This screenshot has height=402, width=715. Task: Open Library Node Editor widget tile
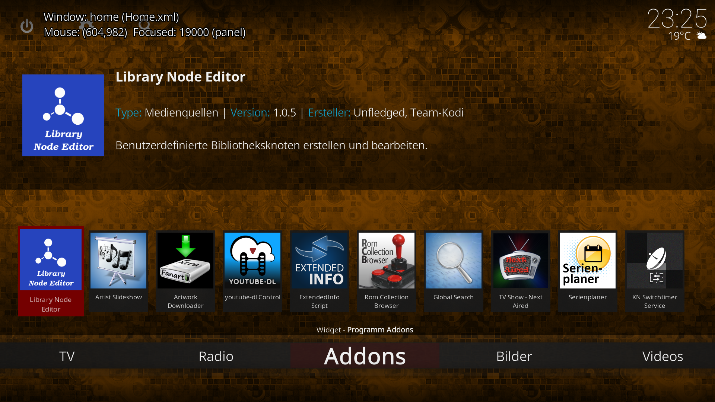(x=51, y=271)
